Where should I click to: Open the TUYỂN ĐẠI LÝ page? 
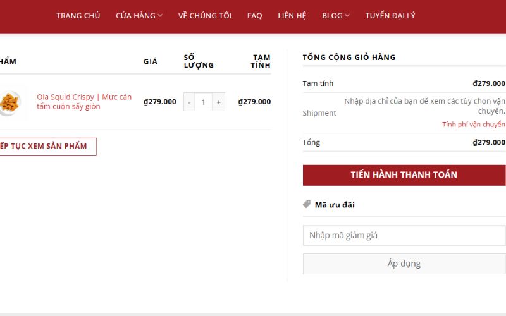click(x=390, y=16)
